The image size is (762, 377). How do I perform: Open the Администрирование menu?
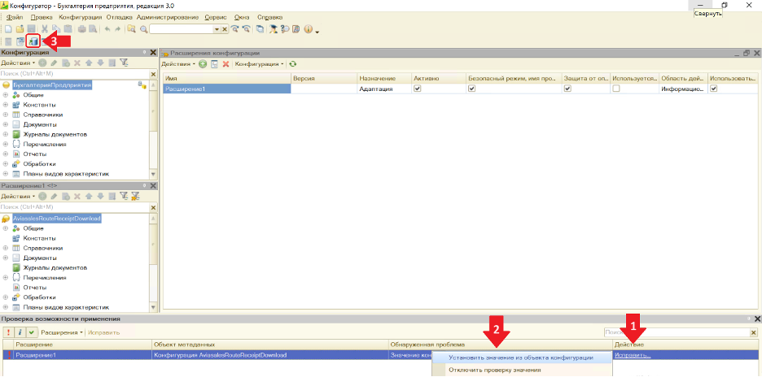tap(168, 17)
